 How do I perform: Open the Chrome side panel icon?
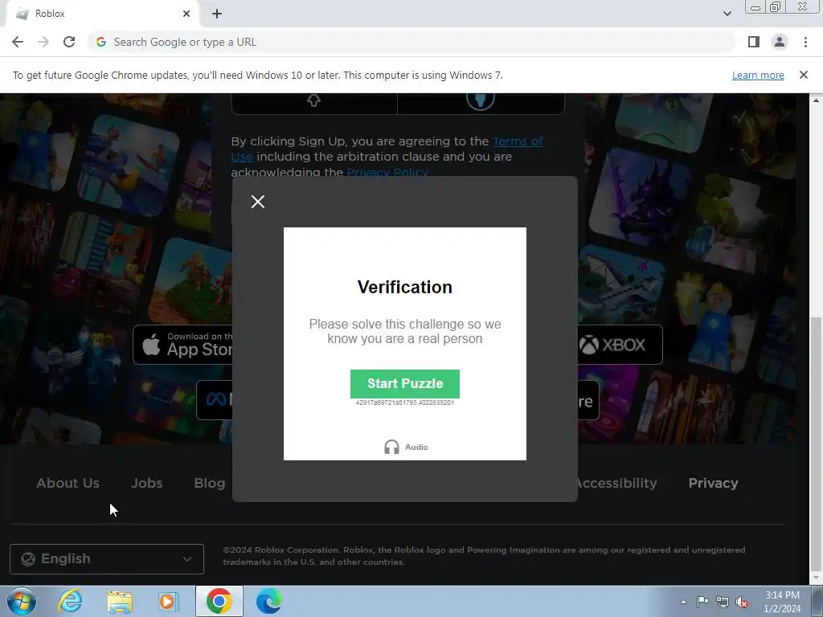click(754, 42)
